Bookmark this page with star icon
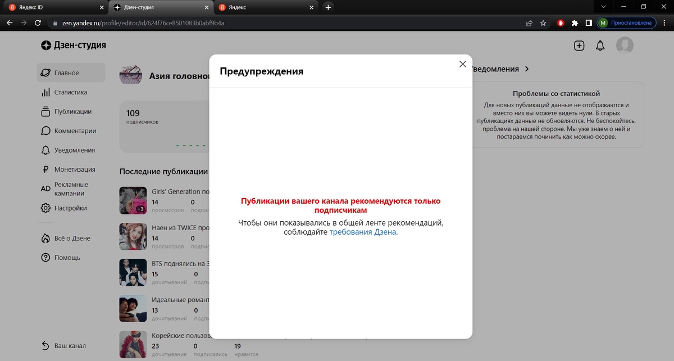The image size is (674, 361). tap(543, 23)
